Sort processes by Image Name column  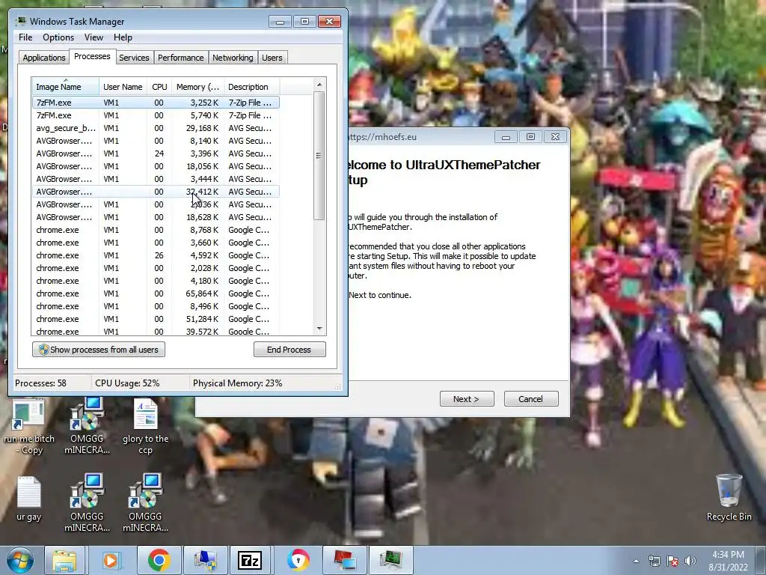coord(65,87)
